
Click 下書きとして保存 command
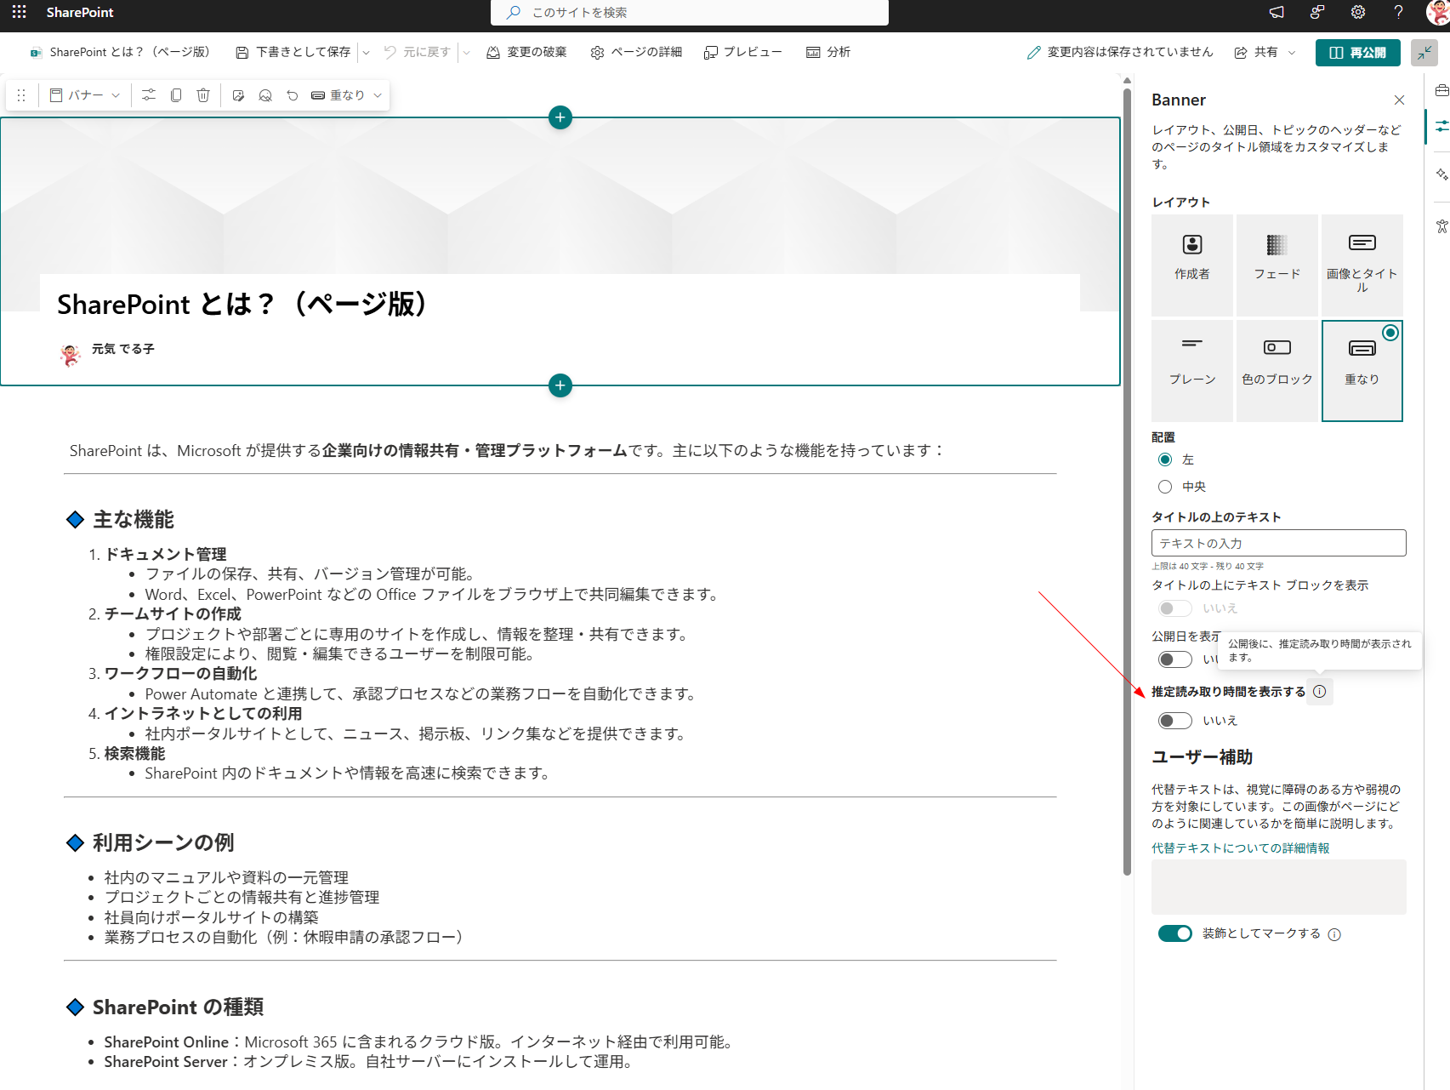[293, 53]
